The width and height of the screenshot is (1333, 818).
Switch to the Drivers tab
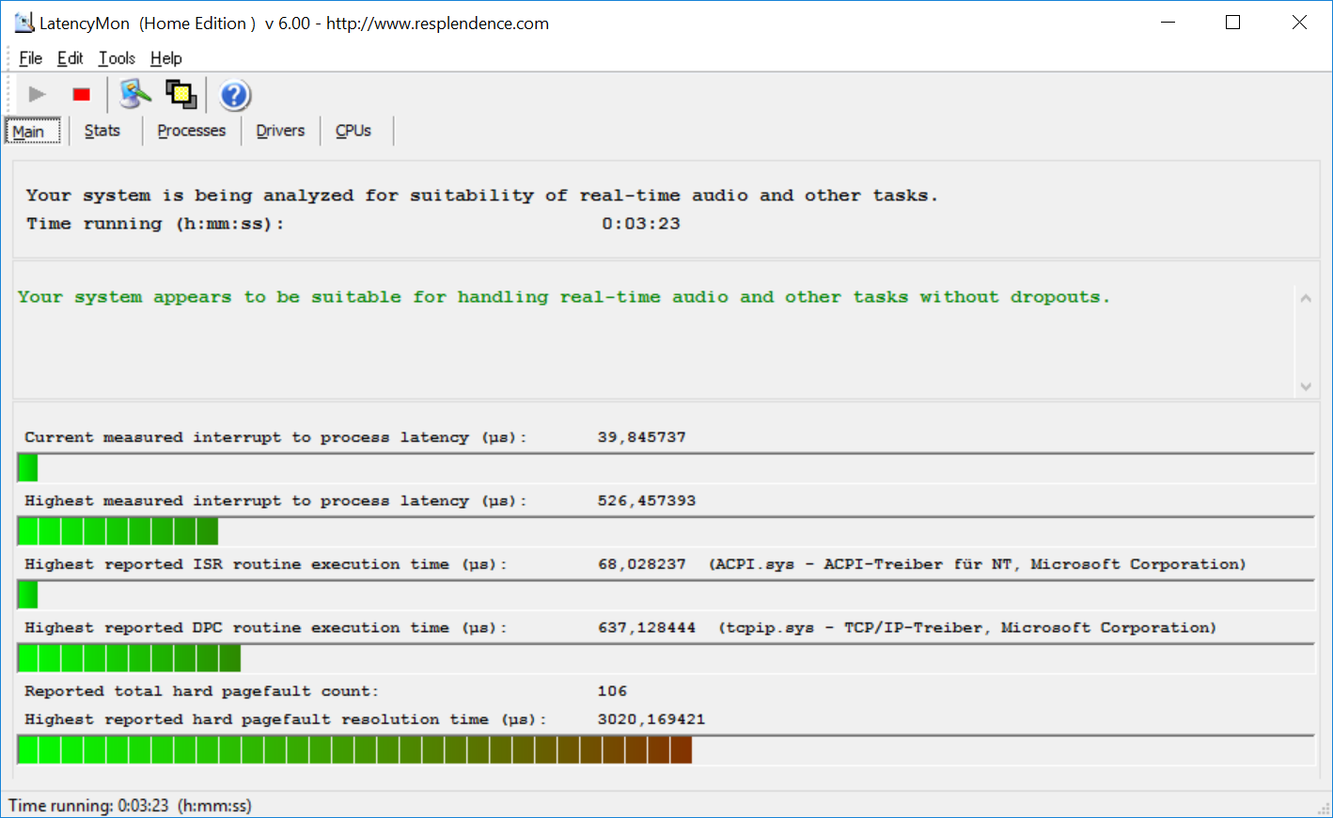tap(280, 131)
